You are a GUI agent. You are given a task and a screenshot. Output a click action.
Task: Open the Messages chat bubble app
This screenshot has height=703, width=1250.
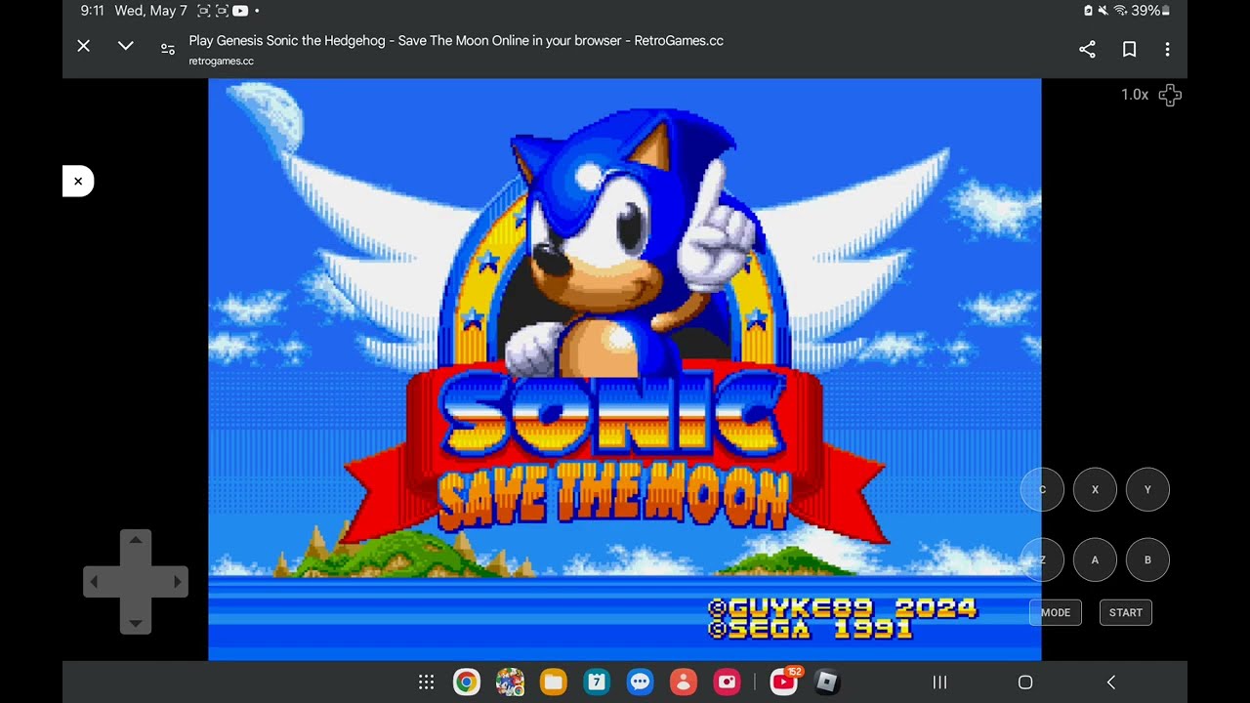(x=640, y=682)
